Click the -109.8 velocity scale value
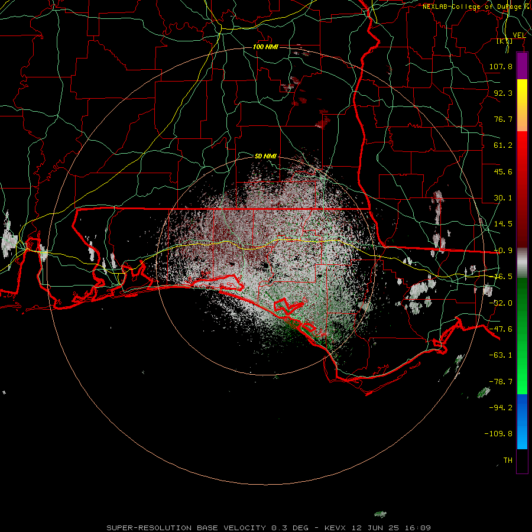 (498, 434)
